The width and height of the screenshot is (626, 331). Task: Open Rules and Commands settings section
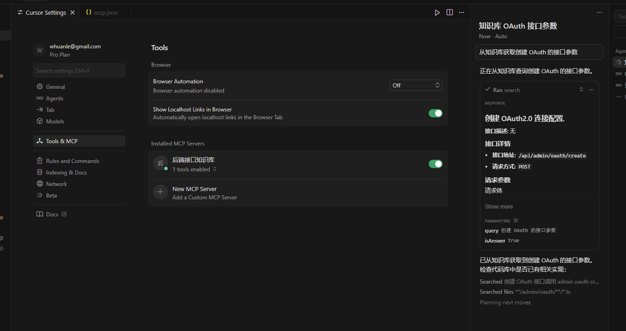click(72, 161)
